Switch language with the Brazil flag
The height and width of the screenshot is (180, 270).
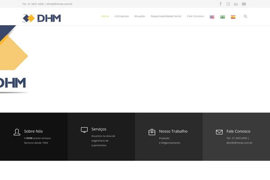click(x=222, y=17)
